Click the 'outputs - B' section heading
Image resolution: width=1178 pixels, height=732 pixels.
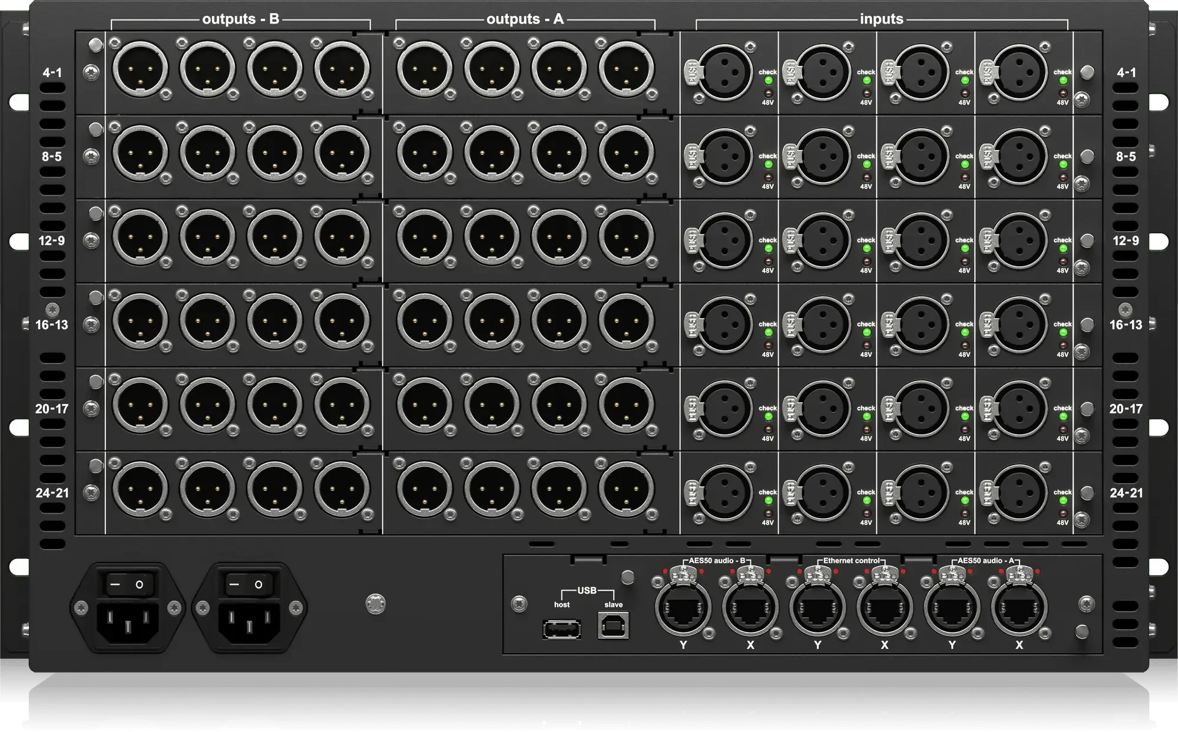pos(240,19)
